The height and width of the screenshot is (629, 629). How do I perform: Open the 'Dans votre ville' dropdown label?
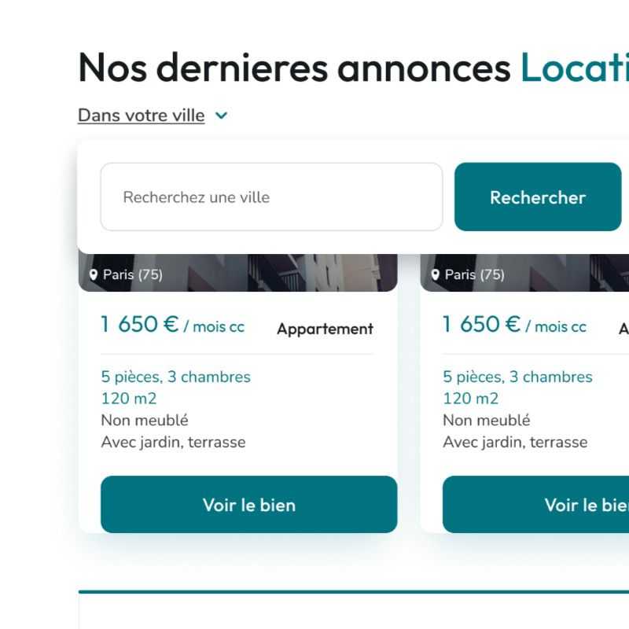[142, 116]
